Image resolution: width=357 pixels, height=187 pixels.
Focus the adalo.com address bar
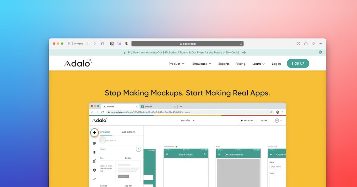click(x=187, y=44)
